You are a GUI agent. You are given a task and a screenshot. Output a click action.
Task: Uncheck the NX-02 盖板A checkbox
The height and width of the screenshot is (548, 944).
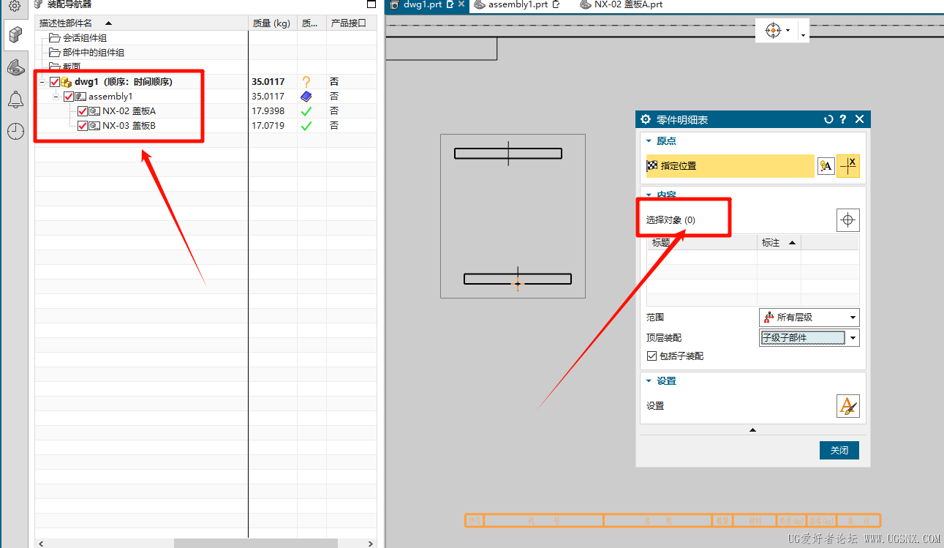pyautogui.click(x=83, y=111)
